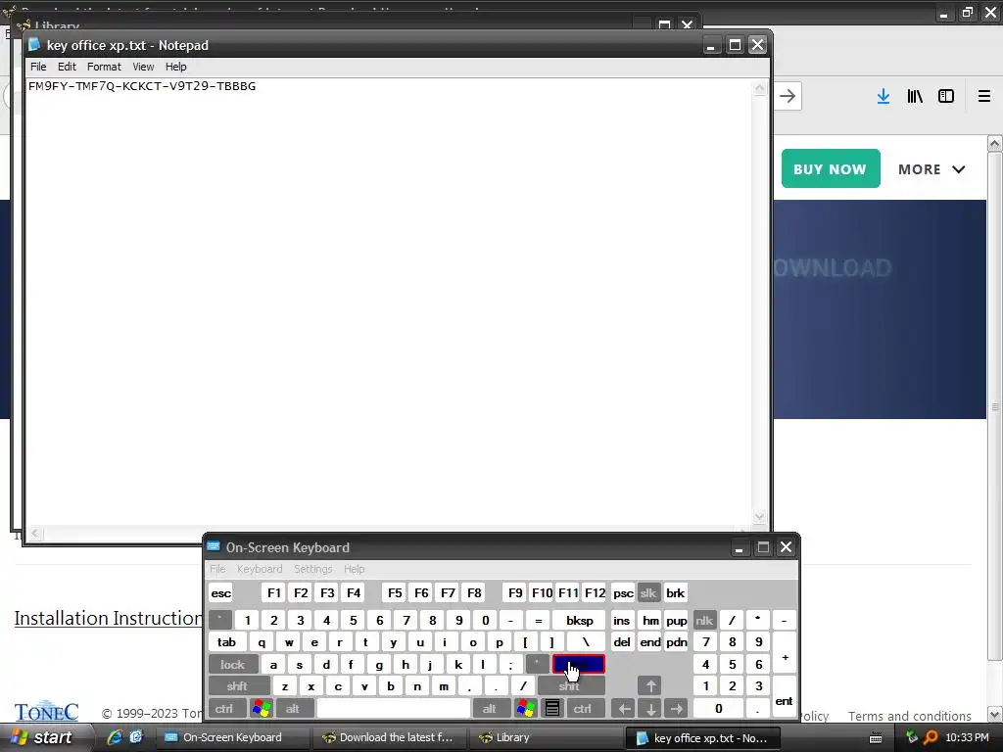Click browser page scrollbar down arrow
The width and height of the screenshot is (1003, 752).
coord(994,714)
